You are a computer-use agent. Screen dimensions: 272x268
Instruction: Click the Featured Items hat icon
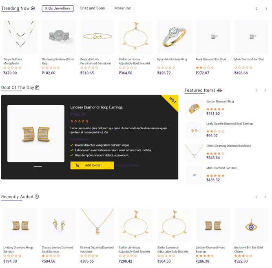(x=220, y=90)
